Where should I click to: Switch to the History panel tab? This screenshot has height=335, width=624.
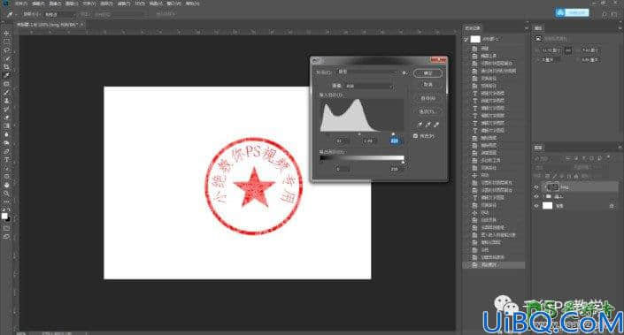click(473, 28)
